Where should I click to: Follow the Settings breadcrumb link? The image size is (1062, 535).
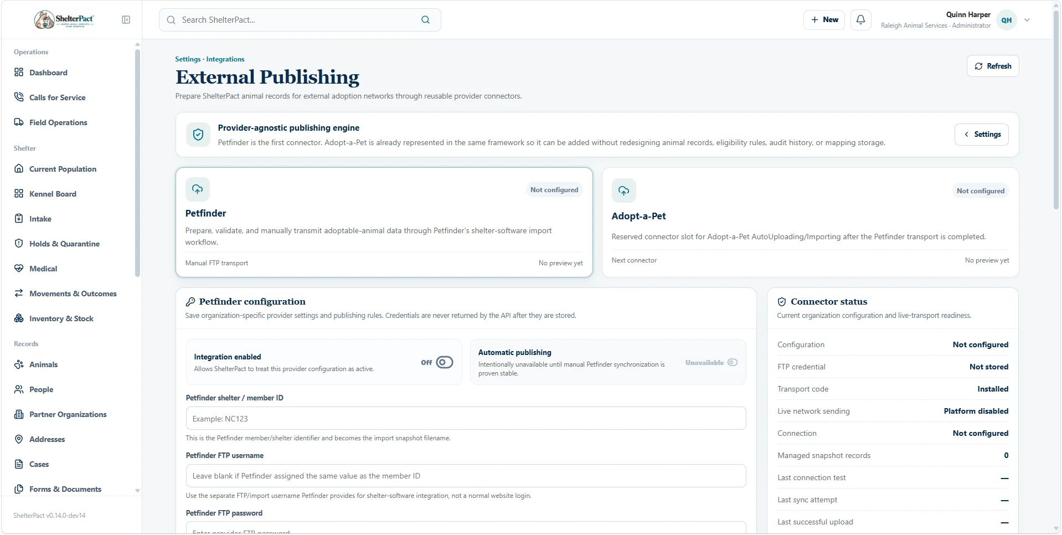(188, 59)
